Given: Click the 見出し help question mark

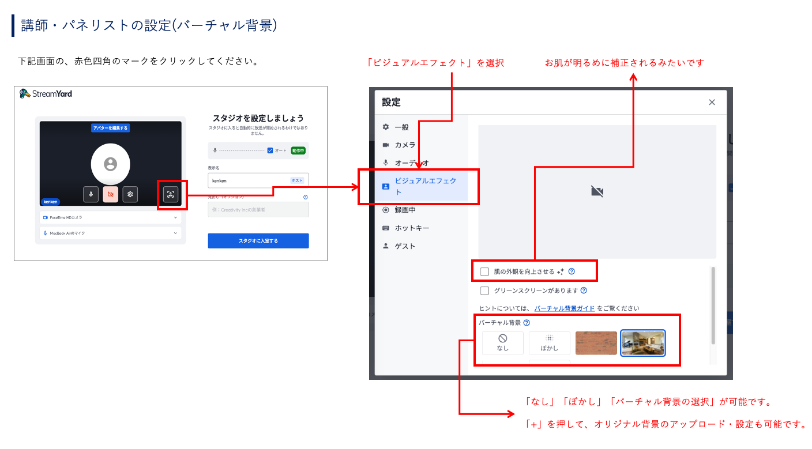Looking at the screenshot, I should [306, 197].
